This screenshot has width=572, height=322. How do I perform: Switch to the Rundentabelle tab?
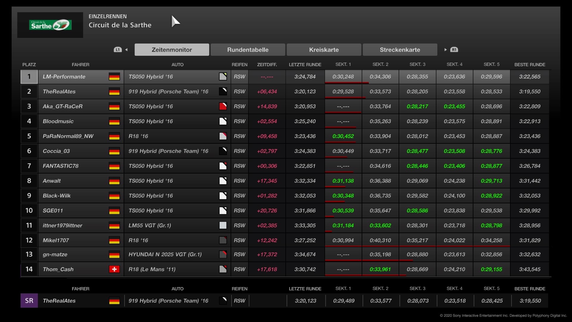click(x=248, y=50)
